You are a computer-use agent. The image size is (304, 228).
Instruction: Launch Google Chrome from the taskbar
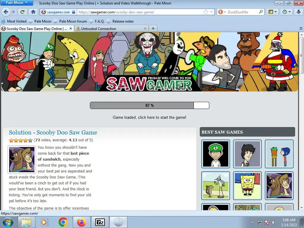click(63, 222)
